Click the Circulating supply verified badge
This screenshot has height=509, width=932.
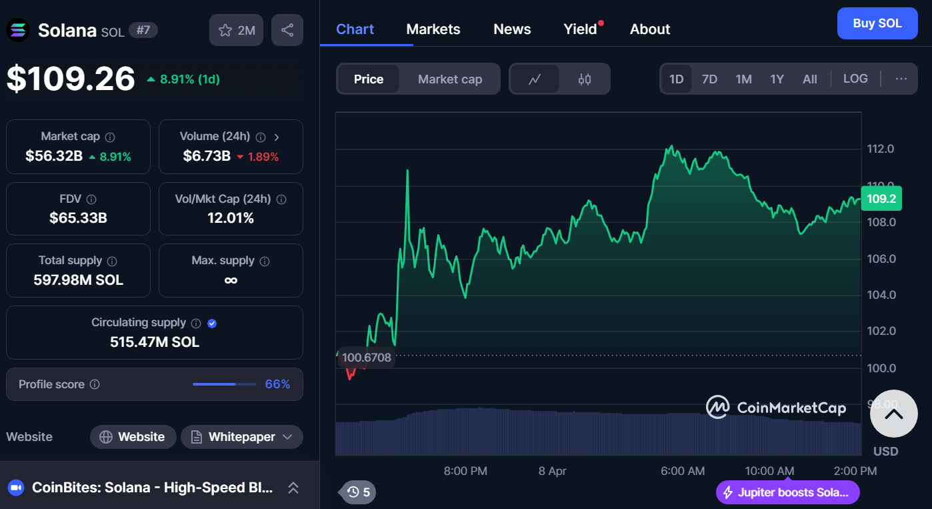click(x=212, y=323)
